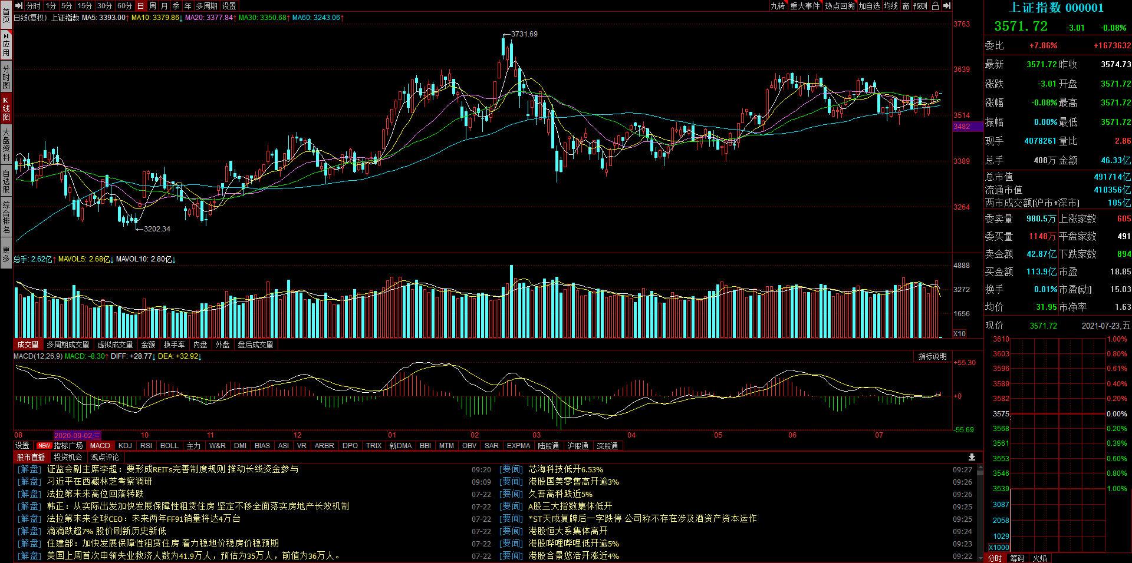1132x563 pixels.
Task: Click the 九转 indicator button
Action: pos(778,6)
